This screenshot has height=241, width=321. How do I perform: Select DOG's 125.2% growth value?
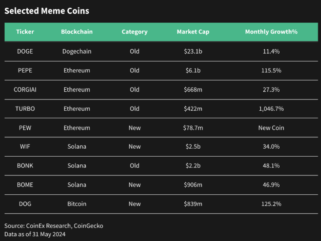[x=271, y=204]
